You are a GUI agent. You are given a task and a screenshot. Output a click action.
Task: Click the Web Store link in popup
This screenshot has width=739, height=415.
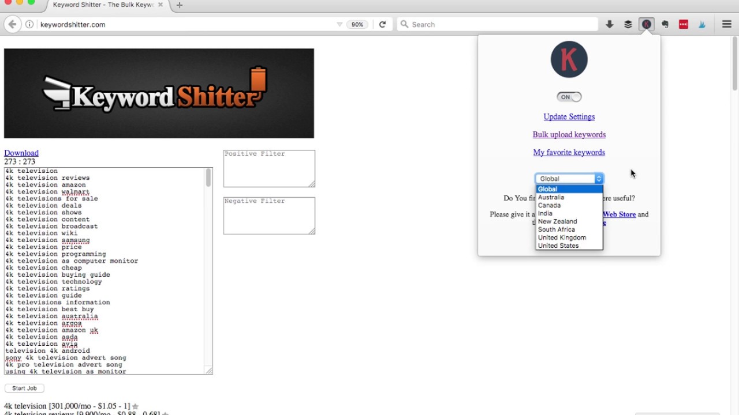619,214
